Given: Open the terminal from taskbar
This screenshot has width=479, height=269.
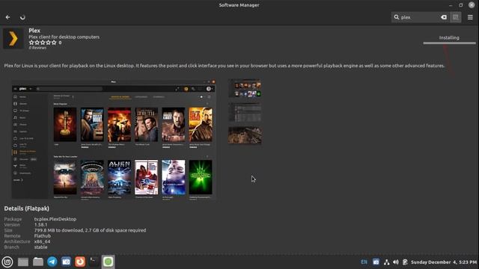Looking at the screenshot, I should pos(94,262).
